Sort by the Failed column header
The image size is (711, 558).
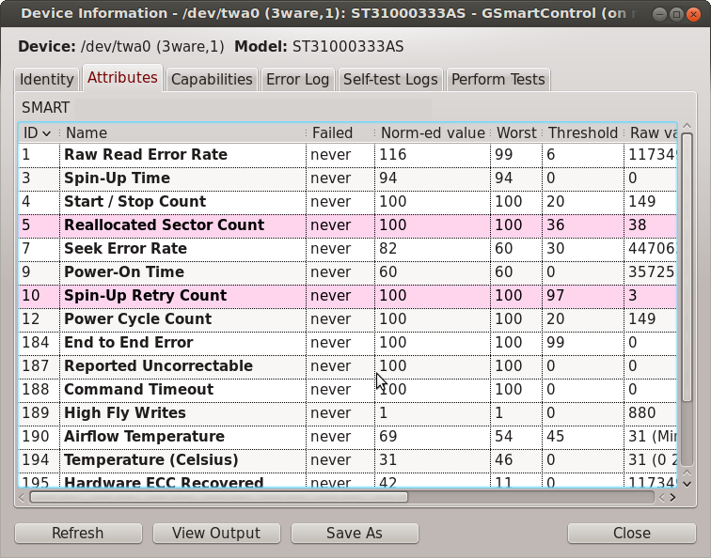340,133
